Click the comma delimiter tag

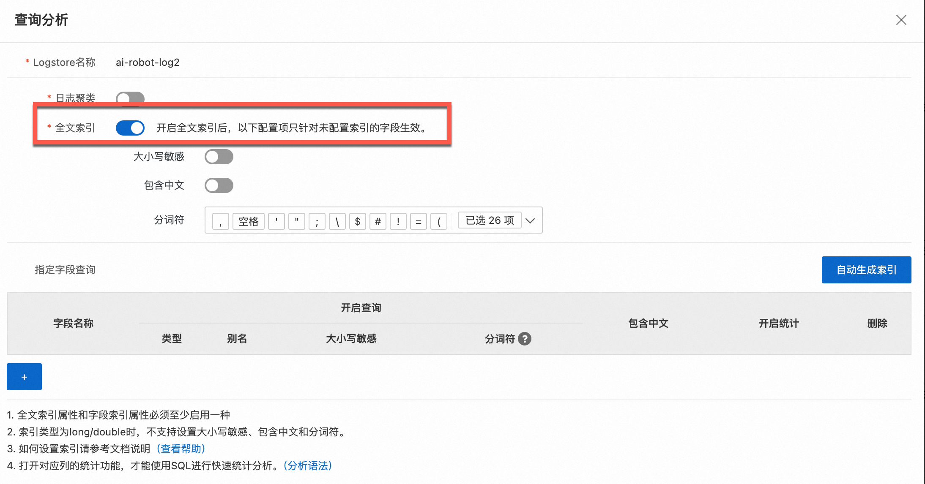click(x=221, y=221)
